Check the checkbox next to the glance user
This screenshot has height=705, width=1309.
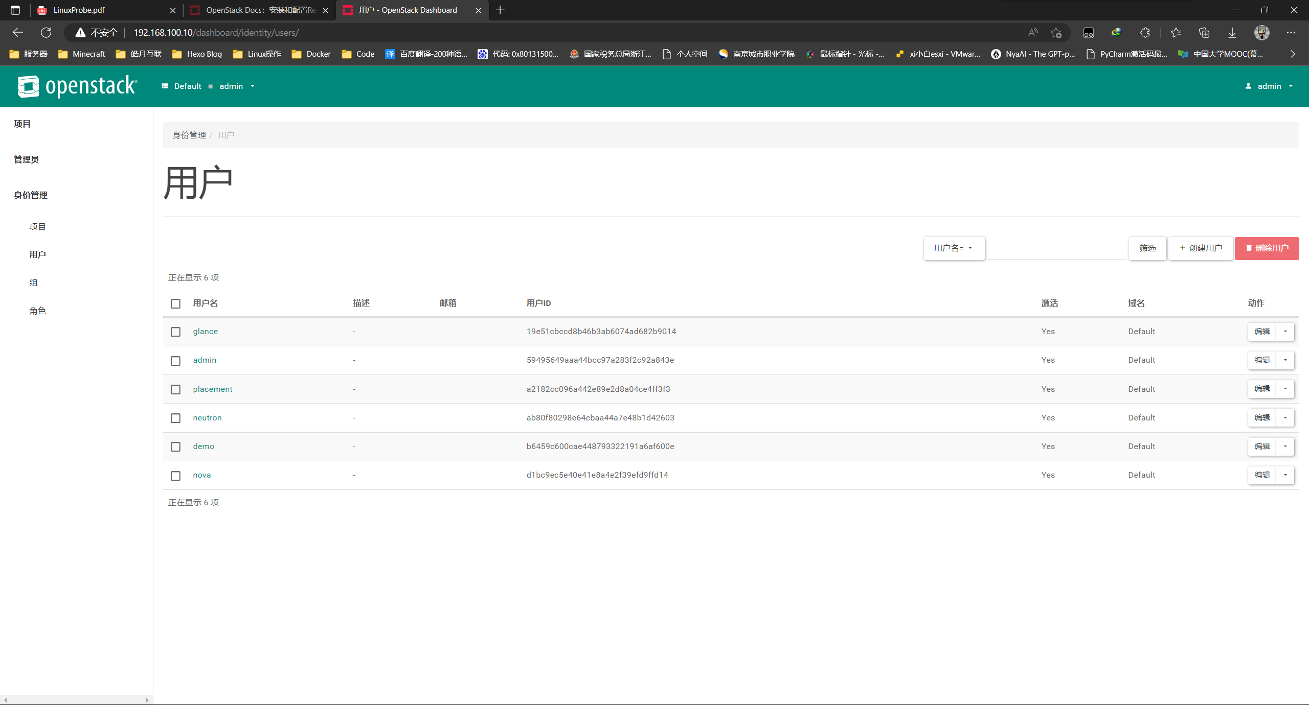click(175, 332)
